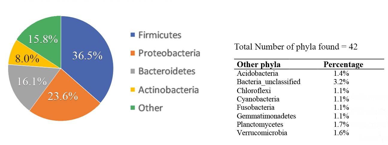Click the Bacteroidetes legend label text
Screen dimensions: 388x145
[x=166, y=72]
